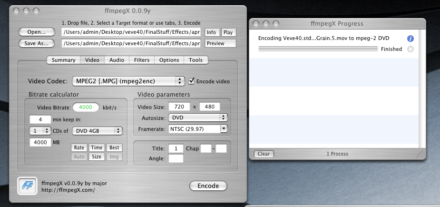Click the Preview button
440x207 pixels.
coord(220,43)
